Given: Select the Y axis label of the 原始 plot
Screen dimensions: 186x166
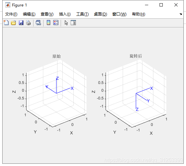Looking at the screenshot, I should click(x=35, y=132).
